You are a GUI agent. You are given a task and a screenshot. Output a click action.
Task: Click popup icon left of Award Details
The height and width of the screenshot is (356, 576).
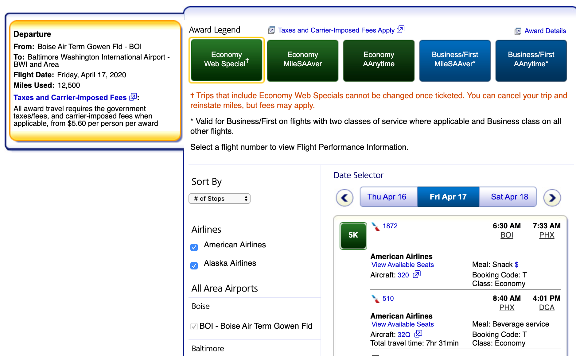(518, 31)
